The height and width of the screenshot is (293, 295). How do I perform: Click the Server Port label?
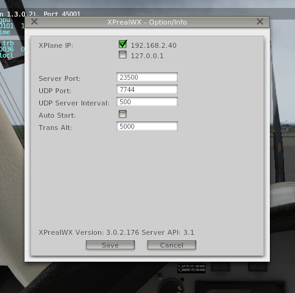[x=59, y=78]
